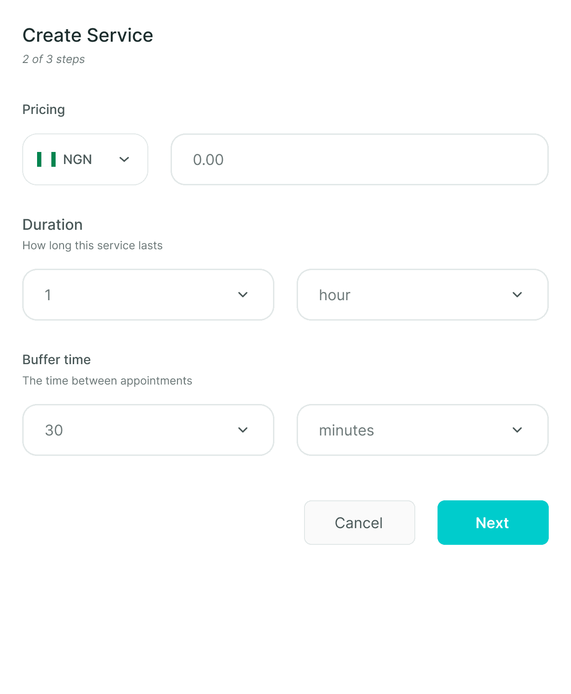Screen dimensions: 571x694
Task: Click the Duration section label
Action: (52, 225)
